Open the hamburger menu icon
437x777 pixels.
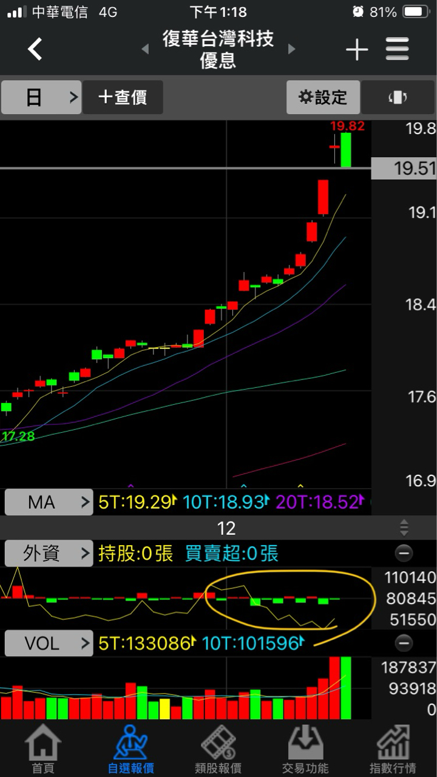(x=398, y=49)
